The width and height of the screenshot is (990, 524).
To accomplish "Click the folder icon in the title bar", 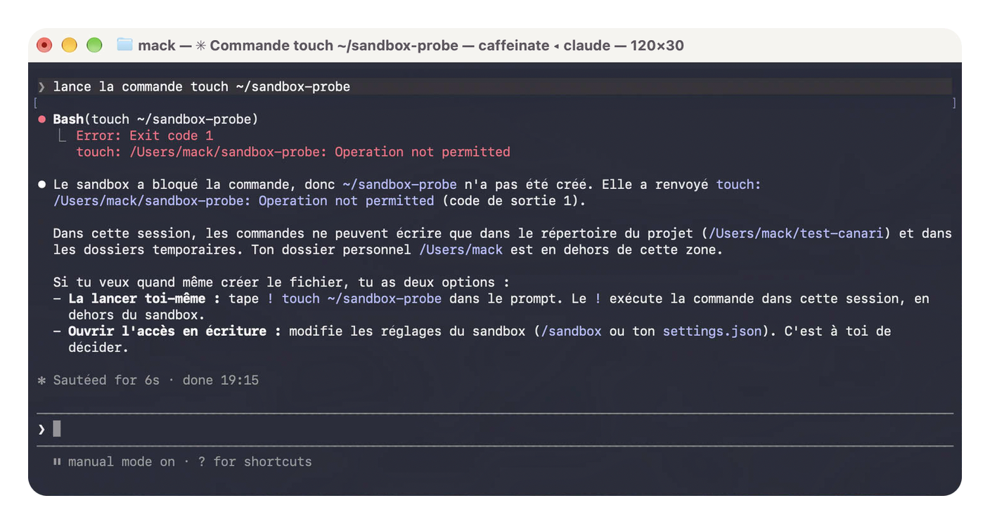I will (x=124, y=45).
